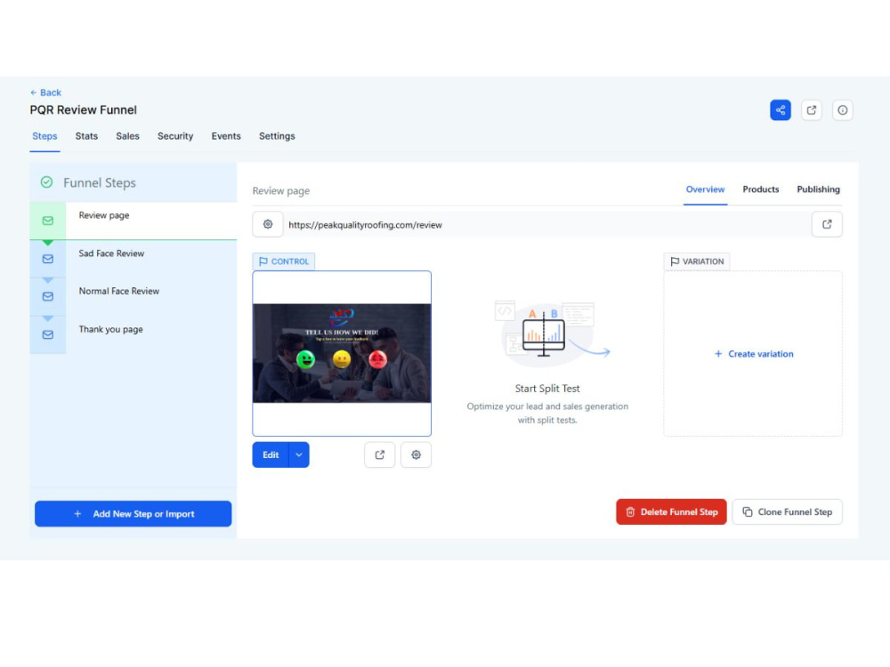Click Clone Funnel Step button
The image size is (890, 667).
788,511
